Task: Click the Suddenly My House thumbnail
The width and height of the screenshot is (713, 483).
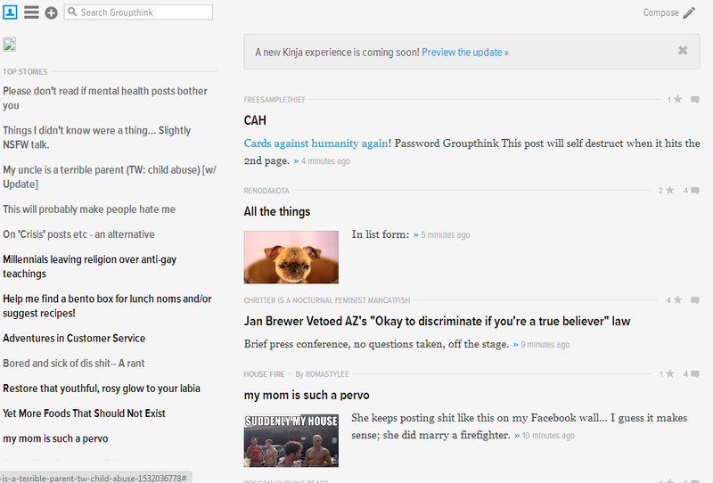Action: (x=291, y=440)
